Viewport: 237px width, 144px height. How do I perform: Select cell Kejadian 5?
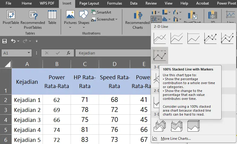pos(27,139)
